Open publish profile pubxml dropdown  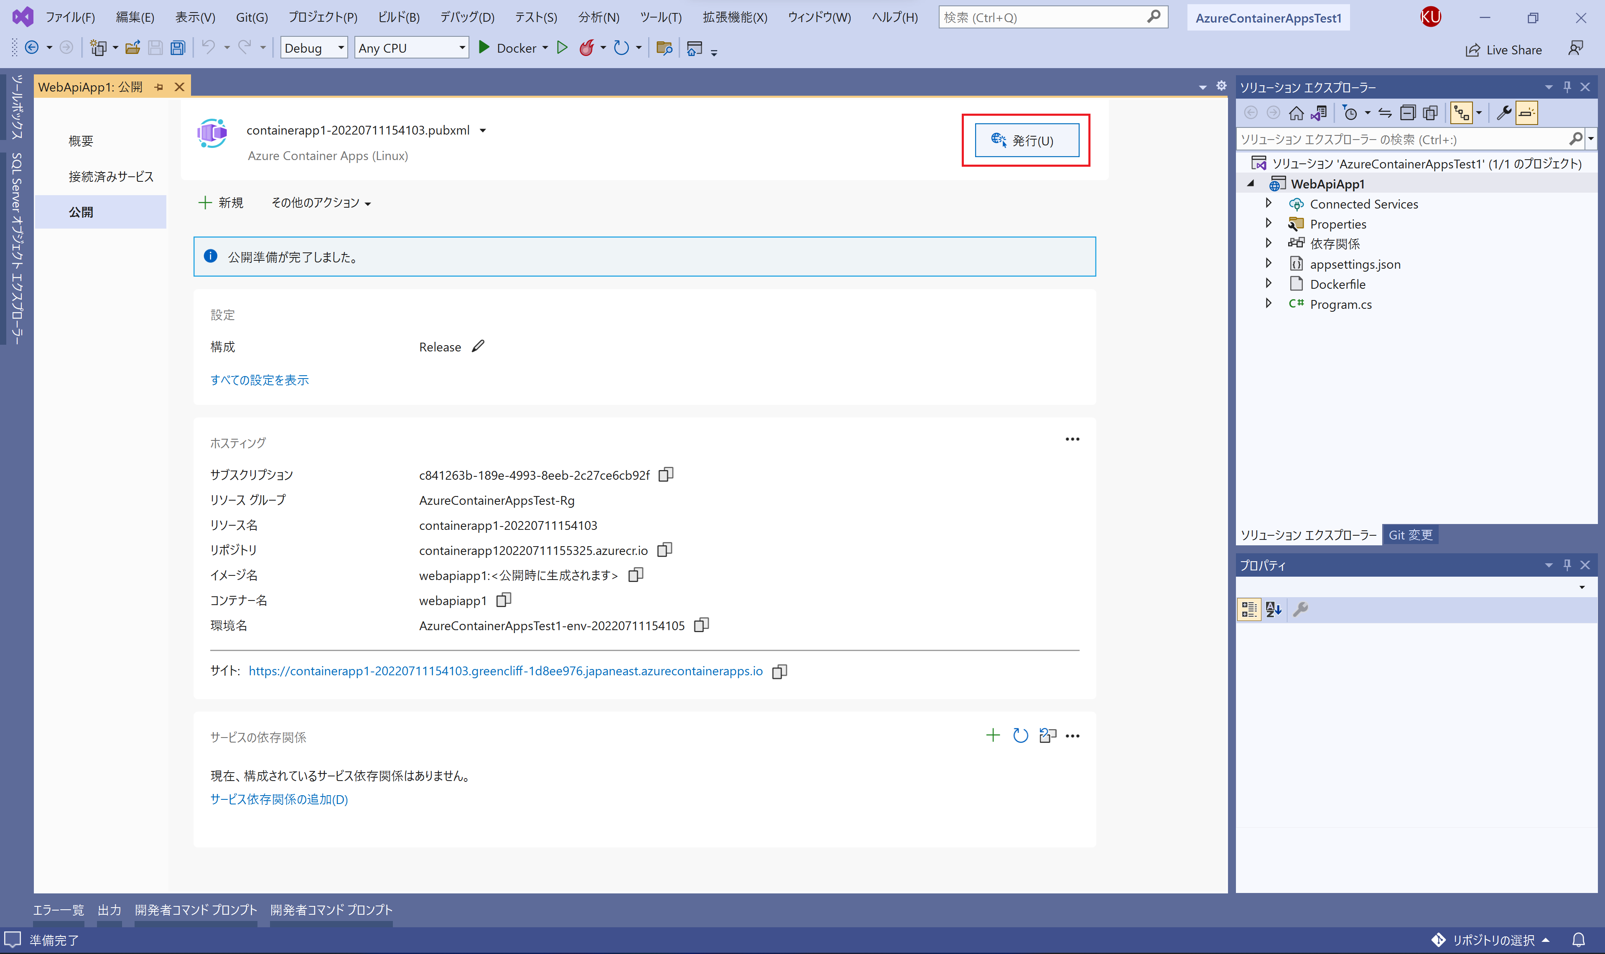point(483,130)
